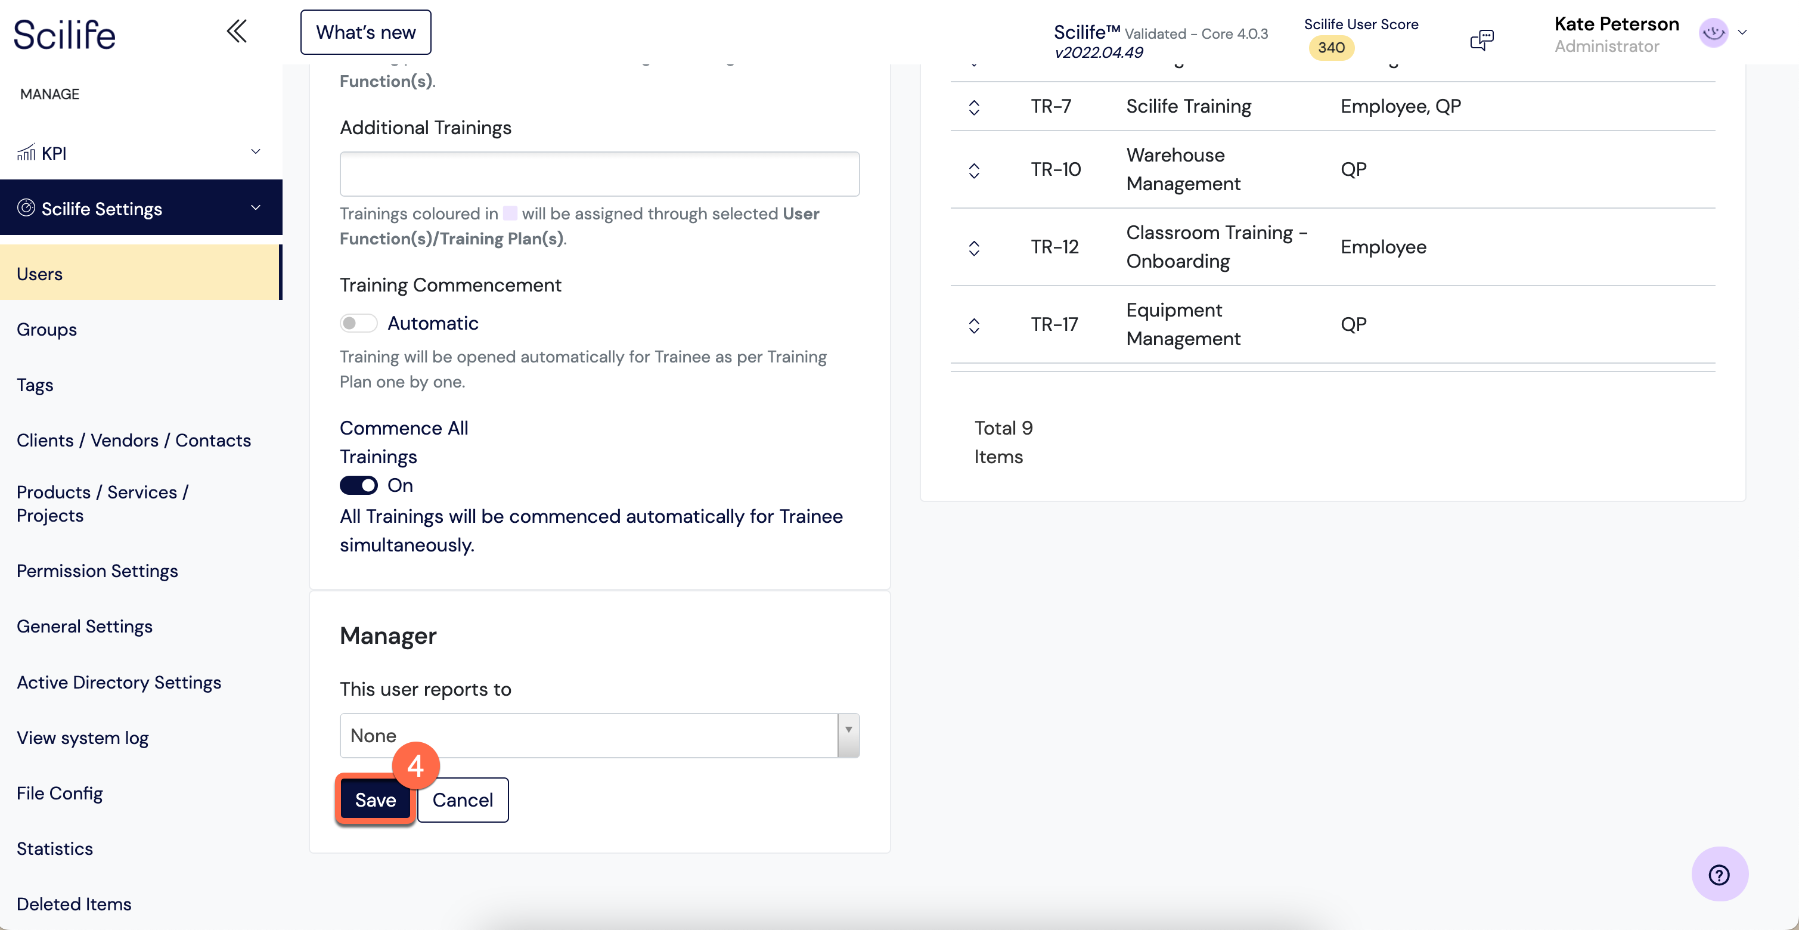Click the Scilife logo
This screenshot has width=1799, height=930.
(x=64, y=34)
